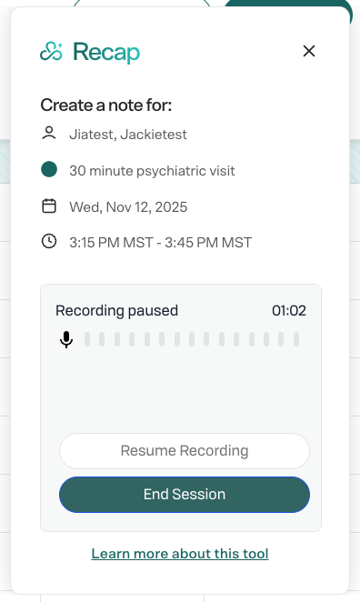
Task: Close the Recap dialog with X
Action: tap(309, 51)
